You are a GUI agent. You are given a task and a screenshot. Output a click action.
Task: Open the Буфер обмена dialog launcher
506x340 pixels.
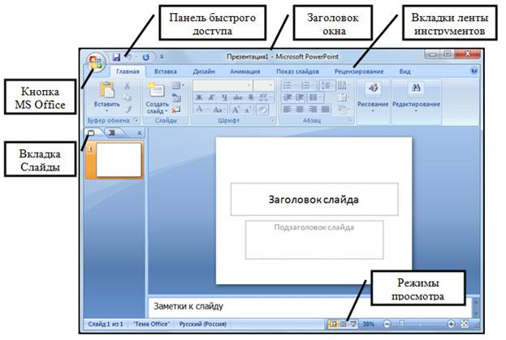(x=136, y=121)
